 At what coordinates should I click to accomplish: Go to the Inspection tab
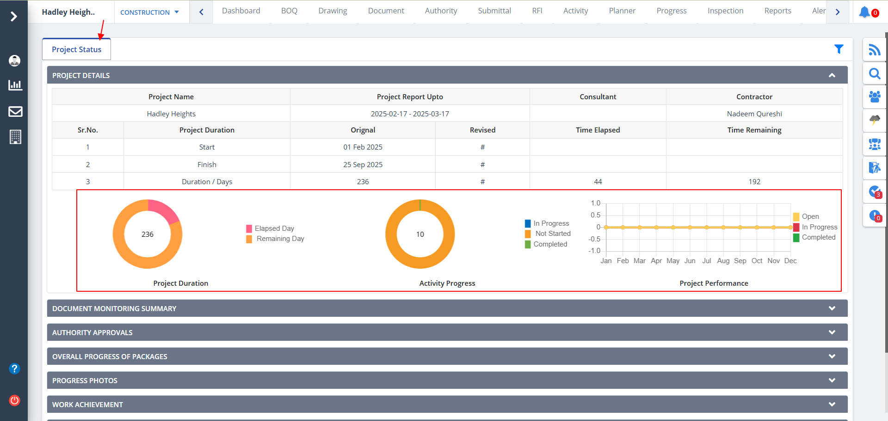pos(725,11)
